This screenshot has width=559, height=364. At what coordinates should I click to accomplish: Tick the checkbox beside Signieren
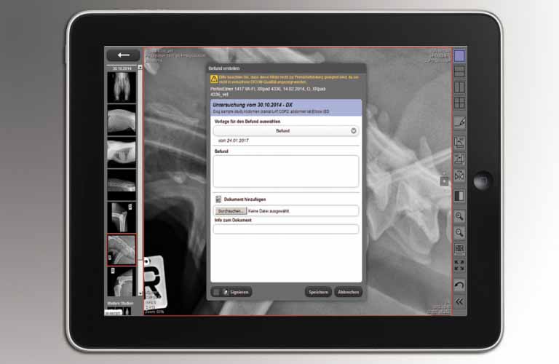coord(216,292)
